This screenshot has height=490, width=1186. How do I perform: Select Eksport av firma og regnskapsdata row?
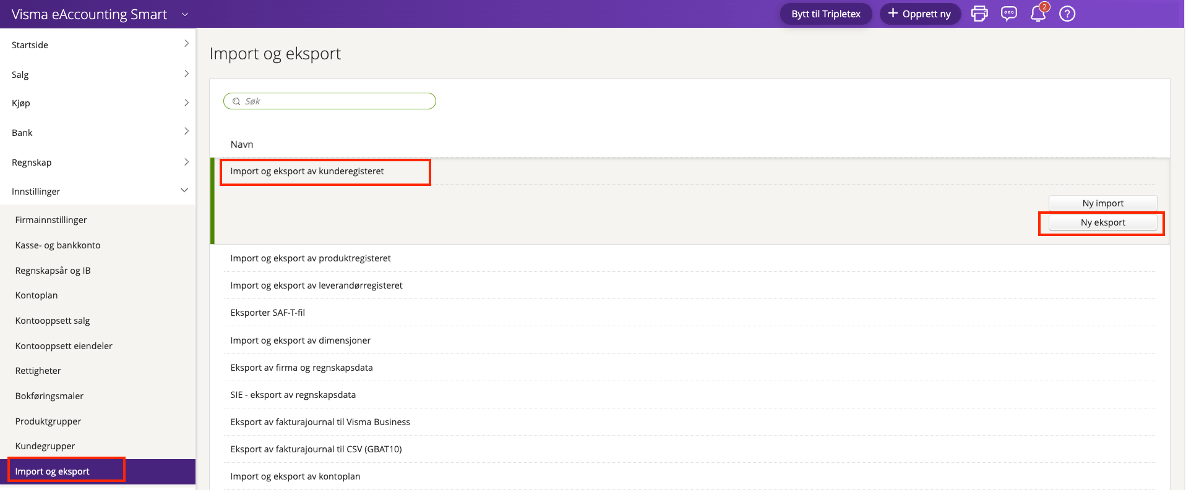[690, 368]
